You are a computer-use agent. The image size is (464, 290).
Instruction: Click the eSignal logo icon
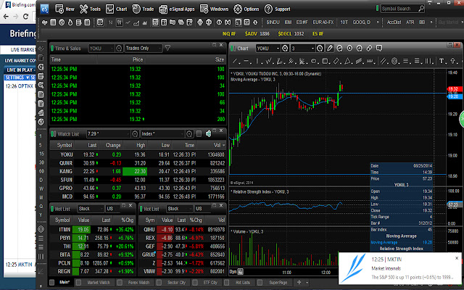coord(44,9)
